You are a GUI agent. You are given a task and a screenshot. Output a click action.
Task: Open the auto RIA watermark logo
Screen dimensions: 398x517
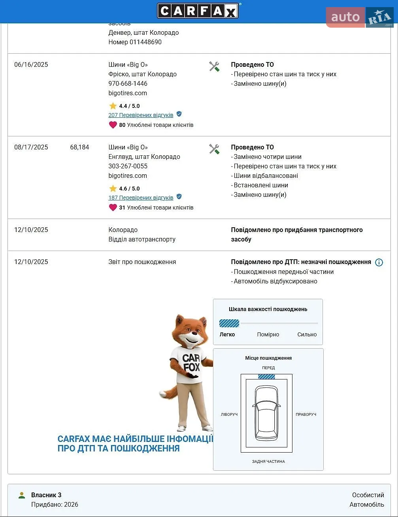[x=360, y=17]
